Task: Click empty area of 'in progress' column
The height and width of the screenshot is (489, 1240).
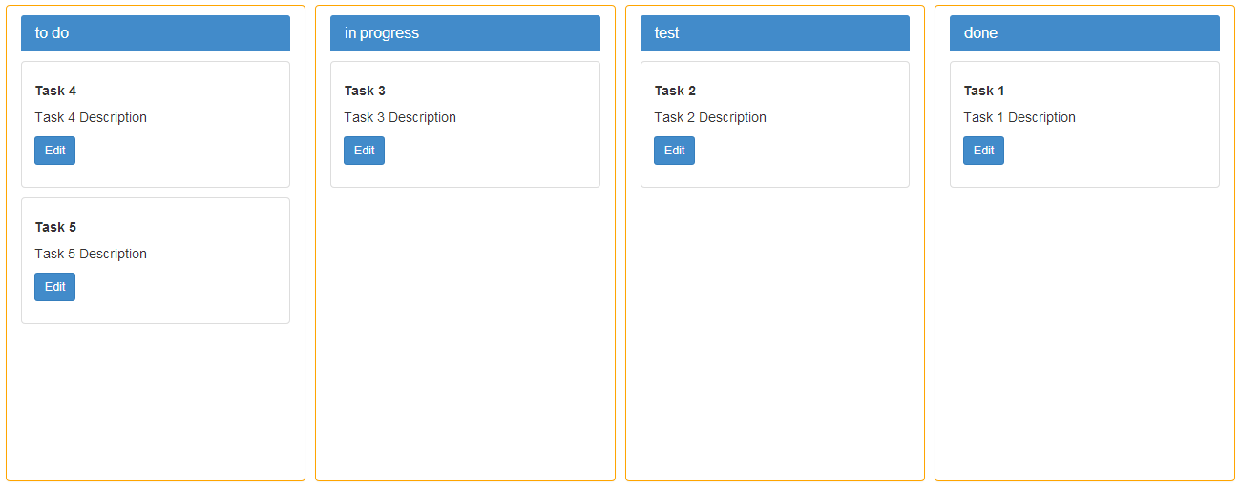Action: point(465,334)
